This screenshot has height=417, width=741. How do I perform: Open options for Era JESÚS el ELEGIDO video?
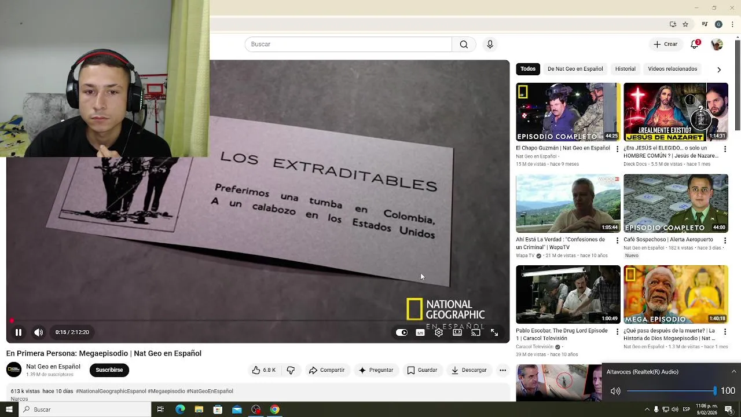click(725, 149)
